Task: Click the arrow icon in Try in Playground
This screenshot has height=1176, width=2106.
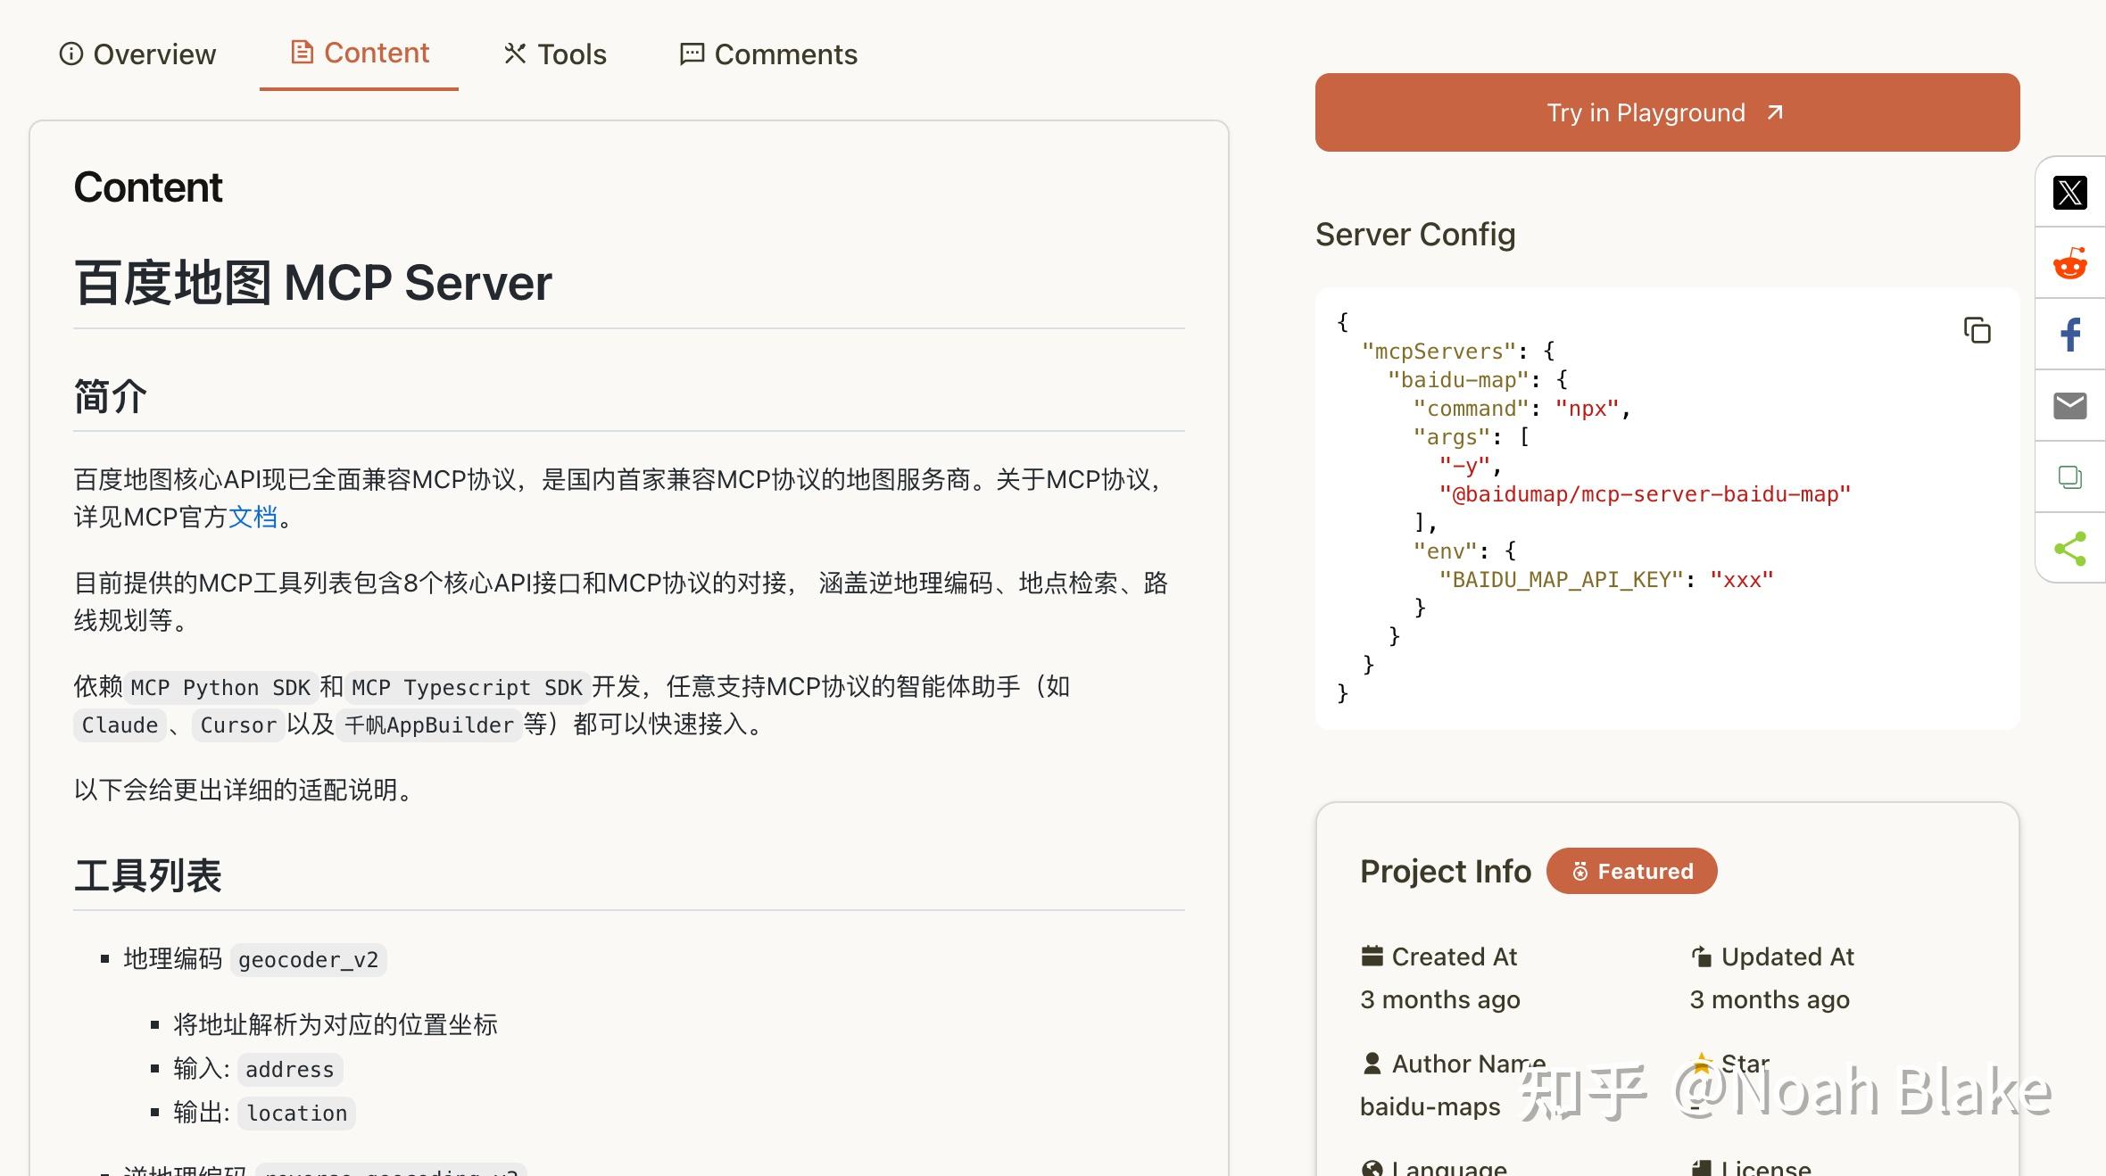Action: [1775, 112]
